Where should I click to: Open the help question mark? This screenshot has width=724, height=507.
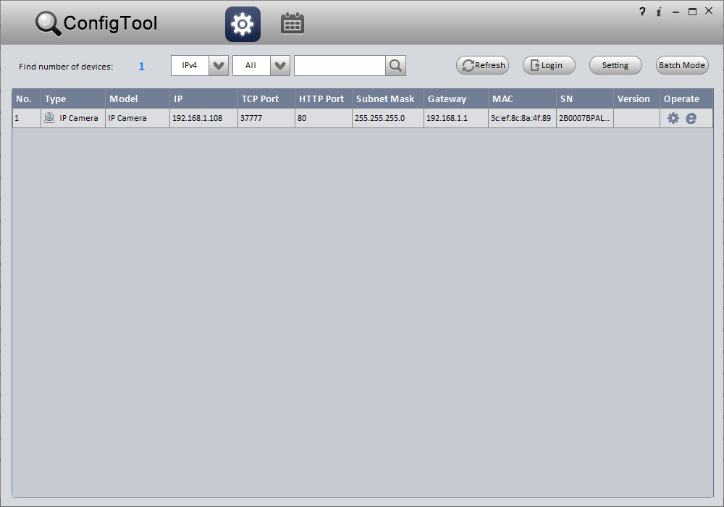point(641,12)
